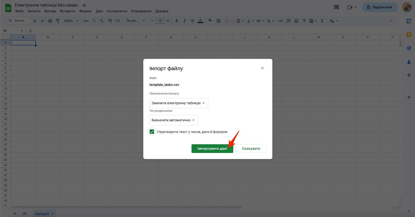Toggle strikethrough formatting

click(x=192, y=21)
